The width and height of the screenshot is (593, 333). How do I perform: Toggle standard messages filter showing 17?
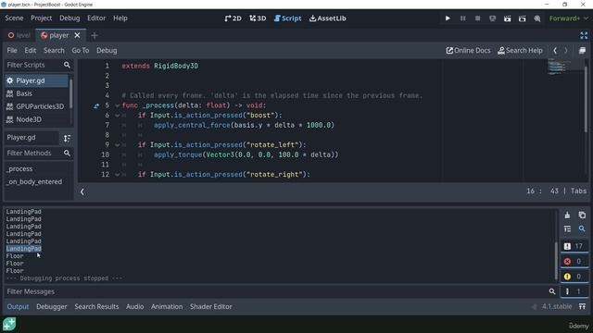point(574,246)
